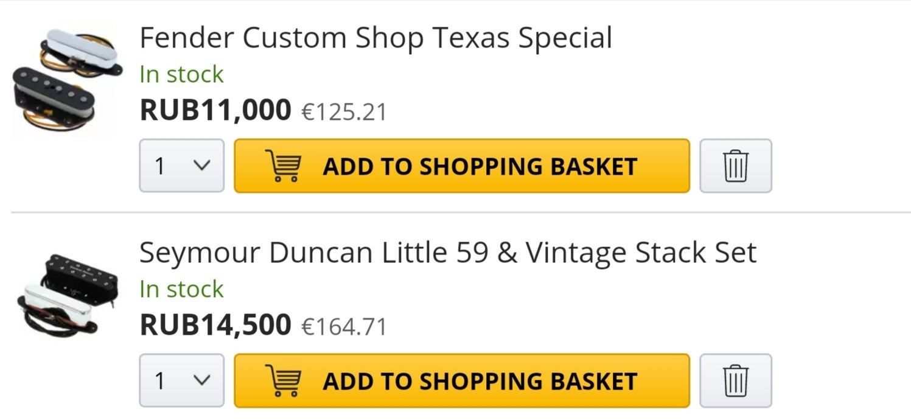Open Seymour Duncan Little 59 & Vintage Stack Set
Image resolution: width=911 pixels, height=420 pixels.
[x=447, y=253]
